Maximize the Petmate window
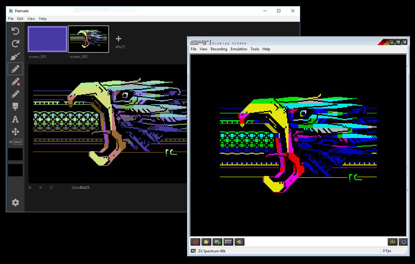415x264 pixels. pos(279,11)
